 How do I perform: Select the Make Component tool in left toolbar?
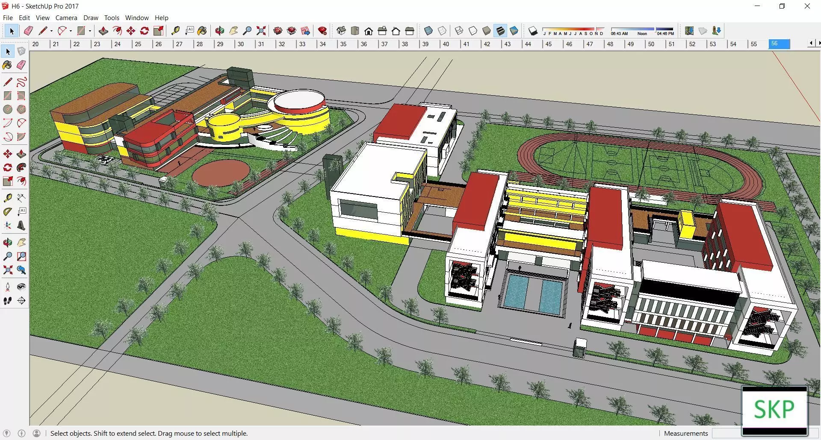tap(21, 51)
